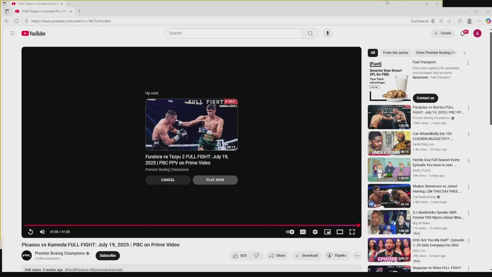Select the All filter chip
This screenshot has width=492, height=277.
coord(373,53)
